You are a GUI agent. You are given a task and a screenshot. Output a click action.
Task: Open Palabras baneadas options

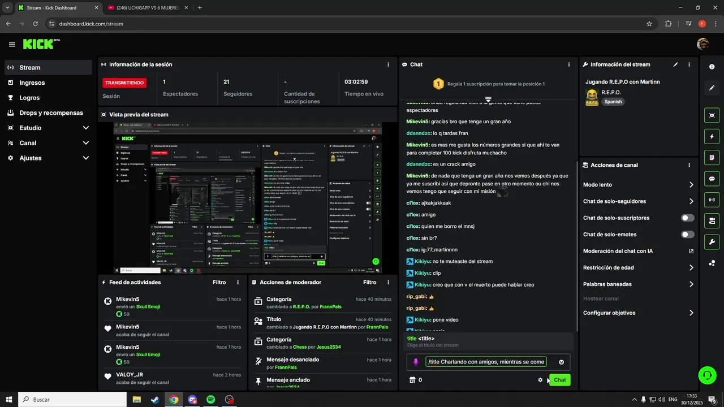639,284
